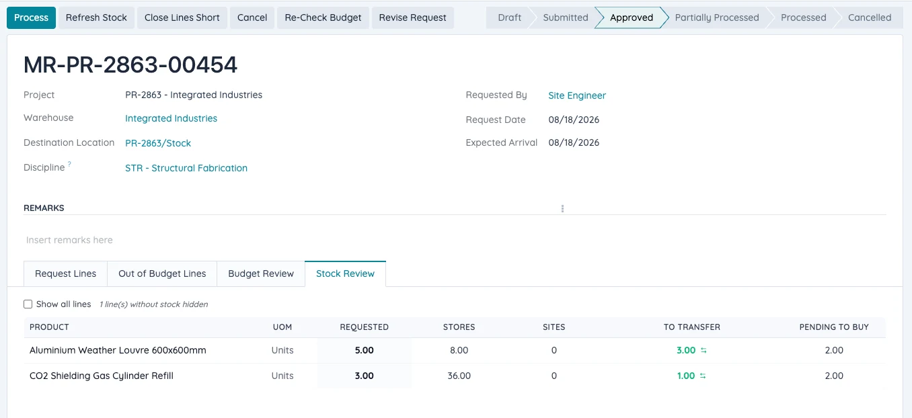Click the '1 line(s) without stock hidden' note

tap(153, 304)
